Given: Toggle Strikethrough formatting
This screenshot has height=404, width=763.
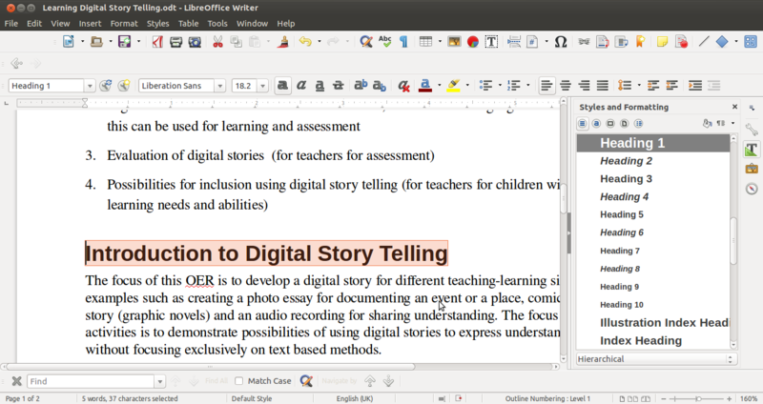Looking at the screenshot, I should pyautogui.click(x=339, y=86).
